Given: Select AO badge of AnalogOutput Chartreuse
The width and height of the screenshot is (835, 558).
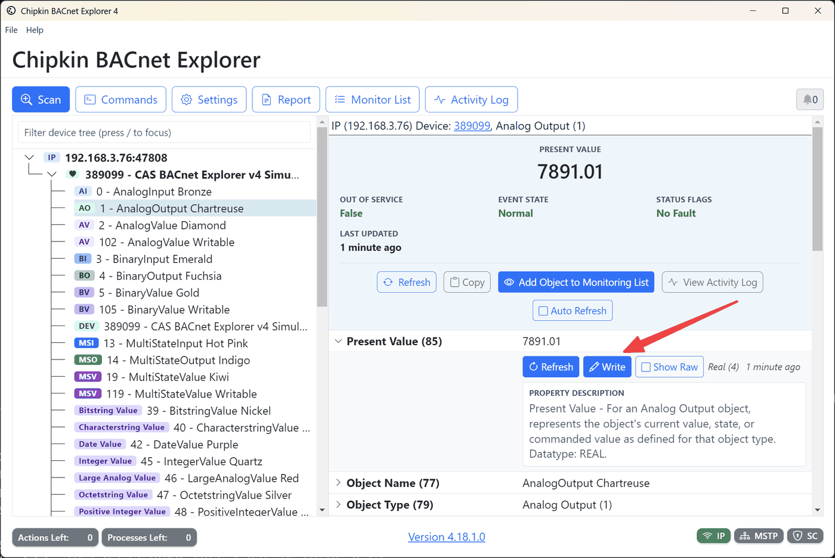Looking at the screenshot, I should point(85,208).
